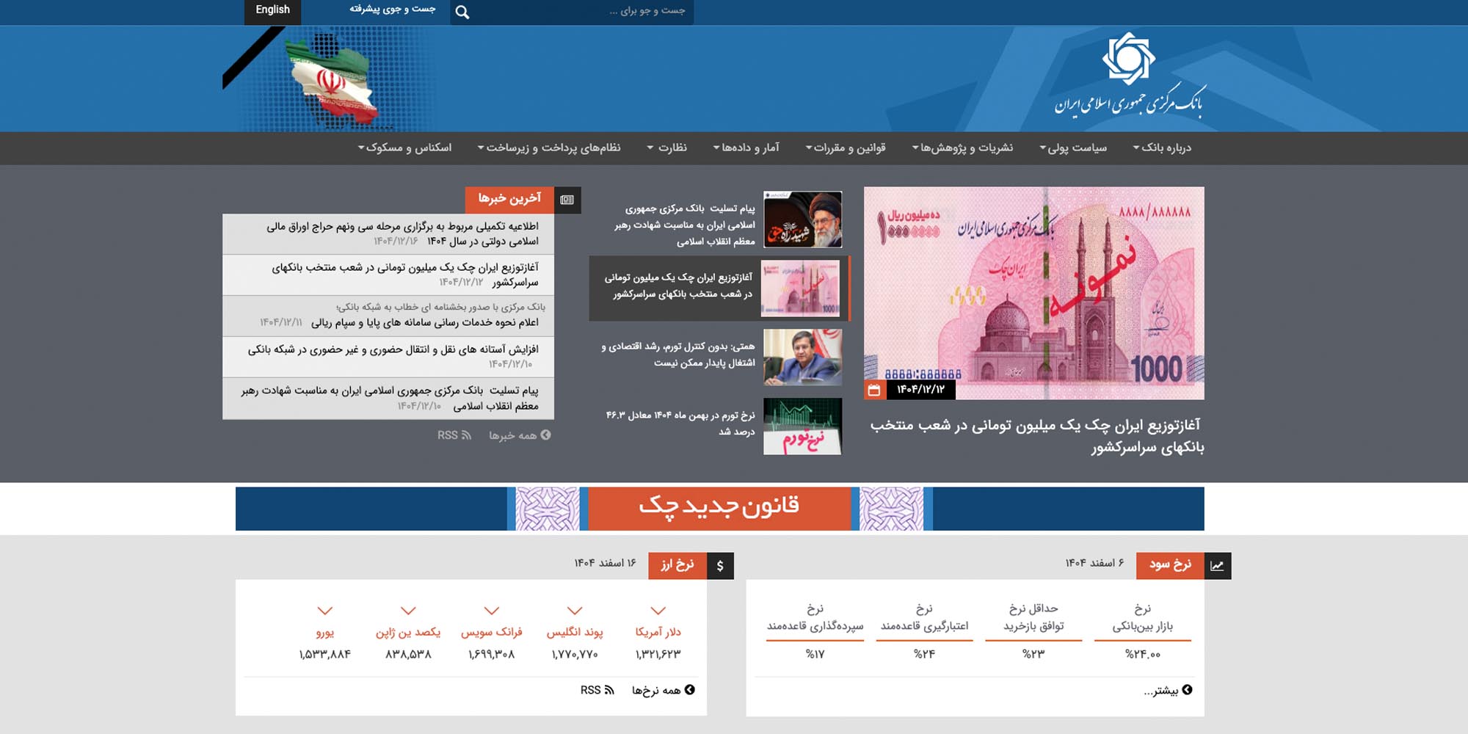Select the exchange rate date ۱۶ اسفند ۱۴۰۴
The height and width of the screenshot is (734, 1468).
[x=606, y=563]
